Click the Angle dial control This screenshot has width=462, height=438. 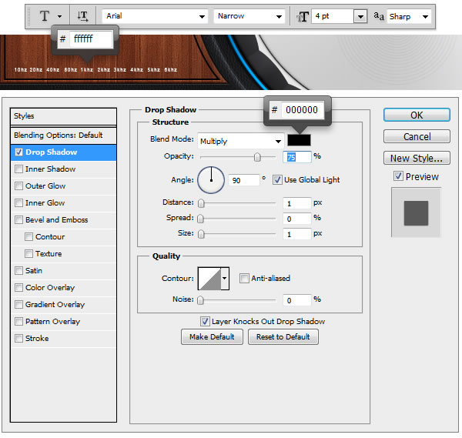[x=211, y=180]
